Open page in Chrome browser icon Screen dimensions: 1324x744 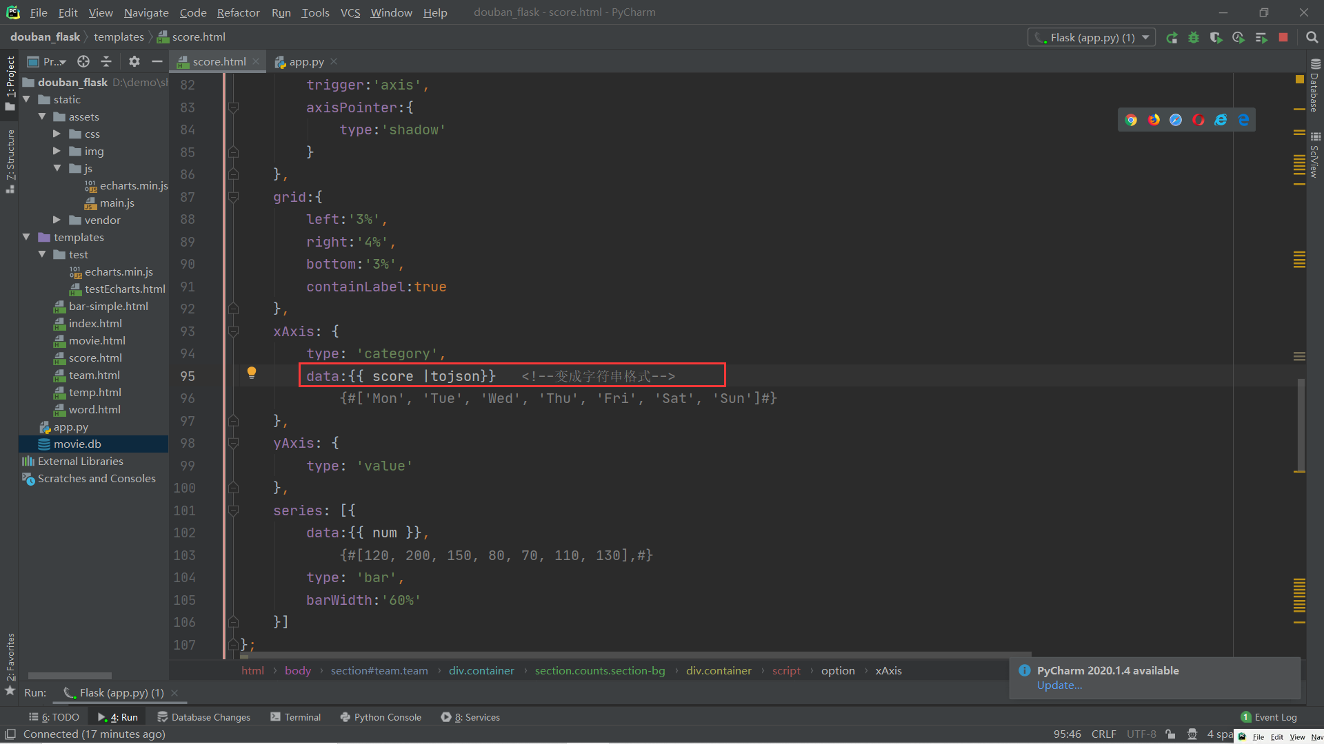(1131, 120)
